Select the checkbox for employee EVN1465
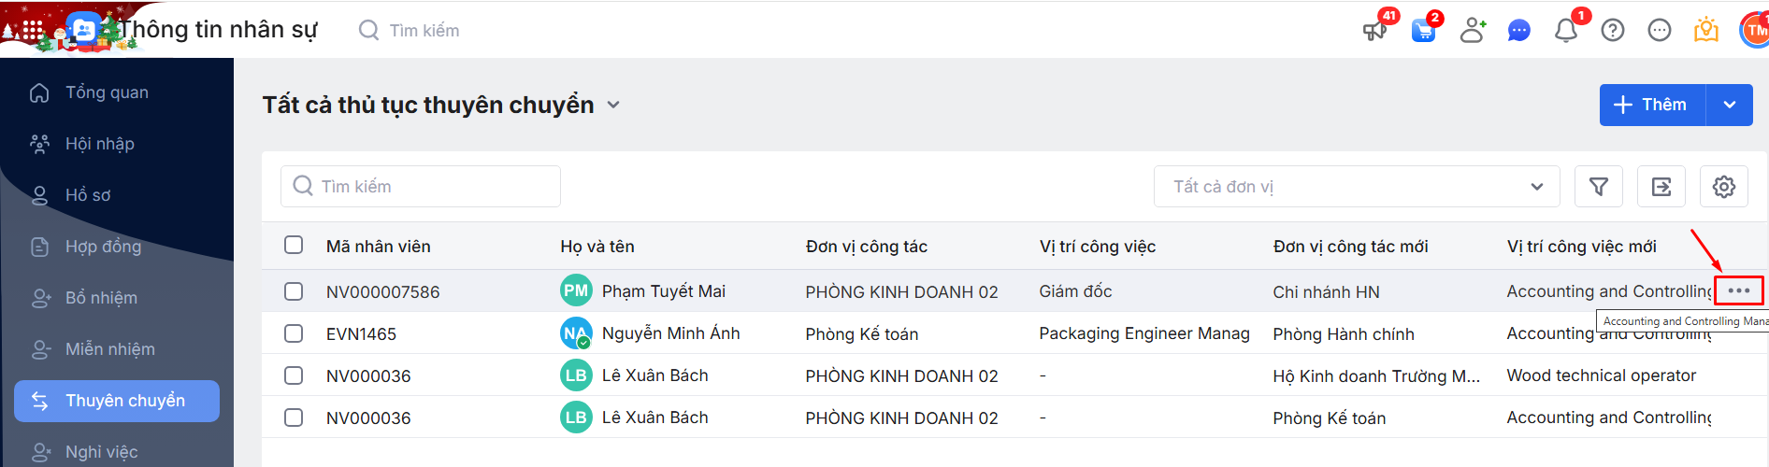Image resolution: width=1769 pixels, height=467 pixels. 294,333
